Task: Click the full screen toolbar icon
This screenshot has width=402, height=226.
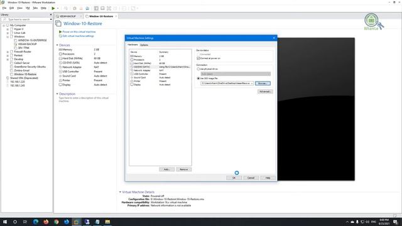Action: (109, 8)
